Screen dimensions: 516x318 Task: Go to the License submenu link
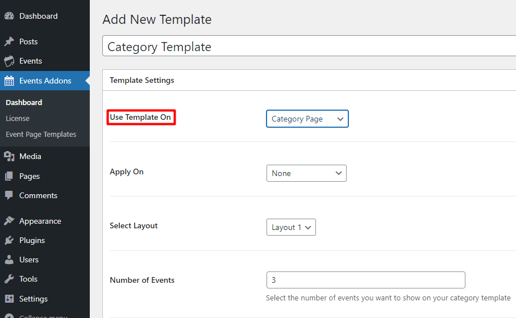(18, 118)
